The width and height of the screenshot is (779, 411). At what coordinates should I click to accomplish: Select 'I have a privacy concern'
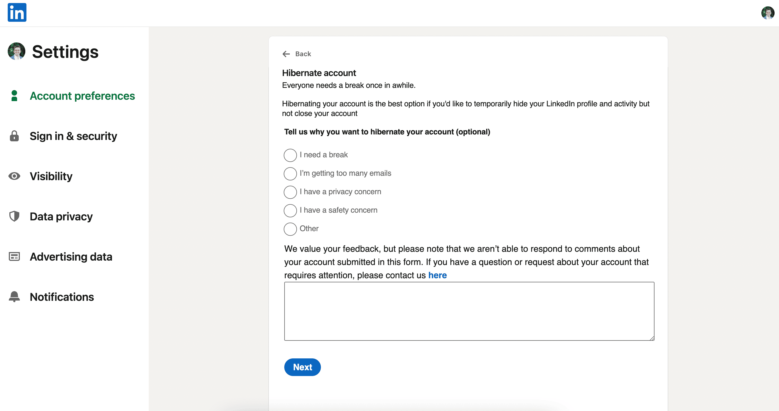coord(290,192)
